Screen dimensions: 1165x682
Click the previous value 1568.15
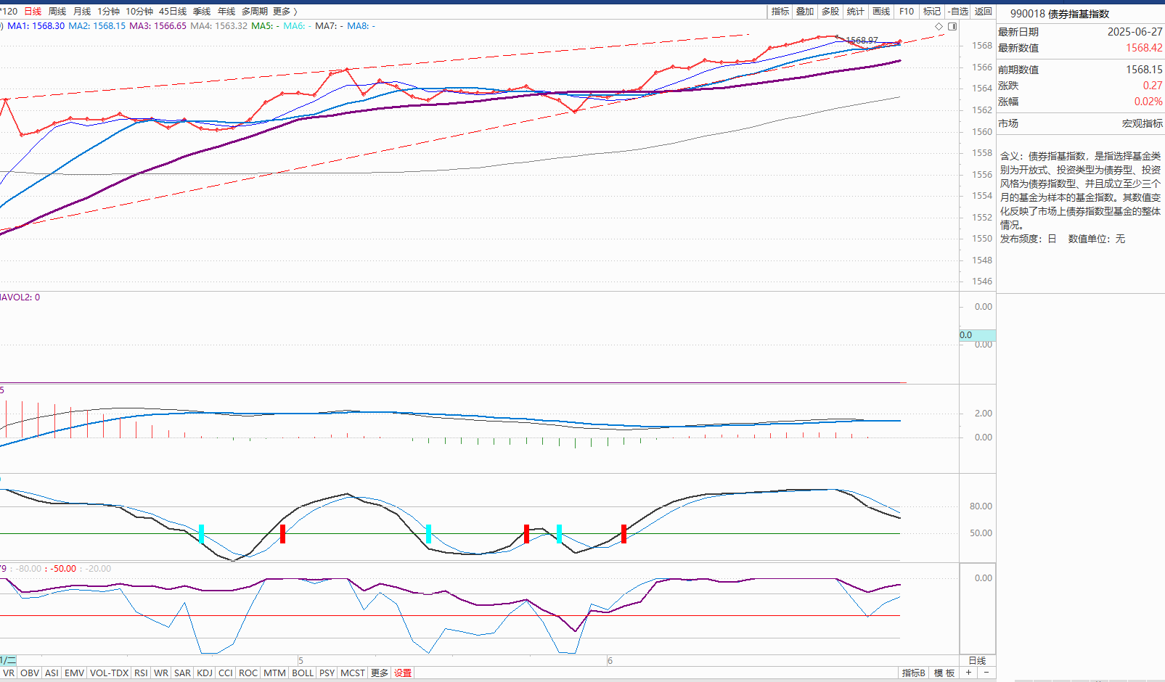point(1144,70)
